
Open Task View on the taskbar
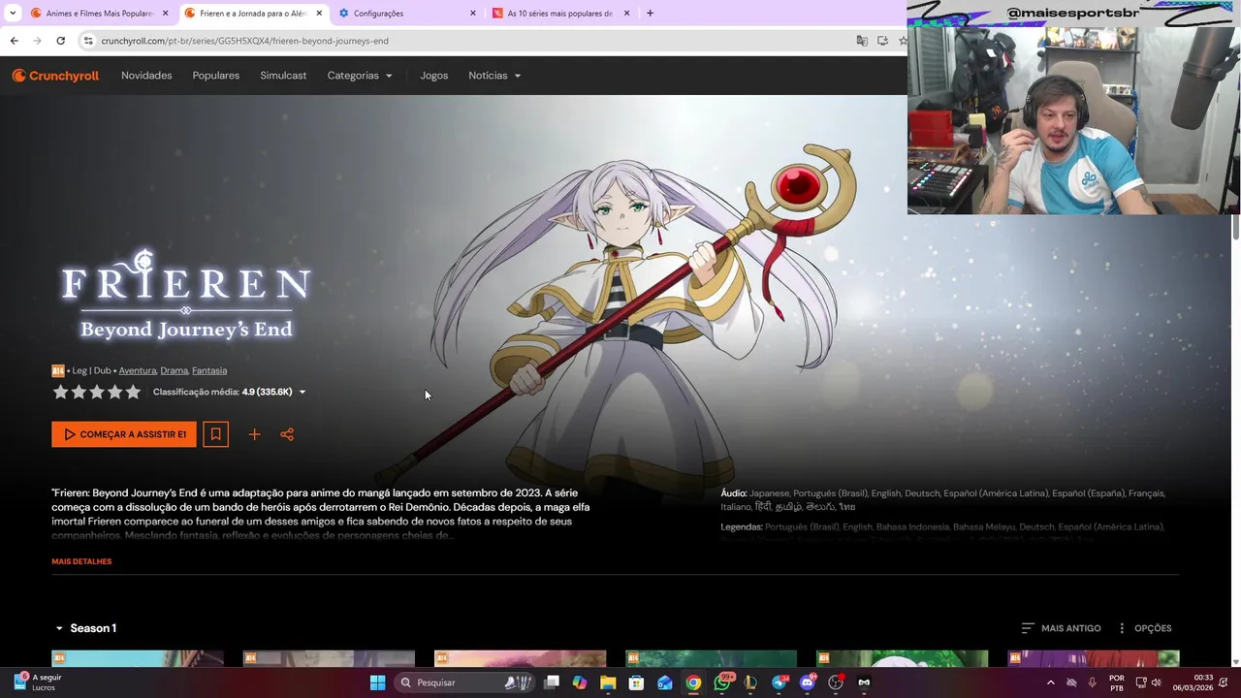pyautogui.click(x=552, y=682)
